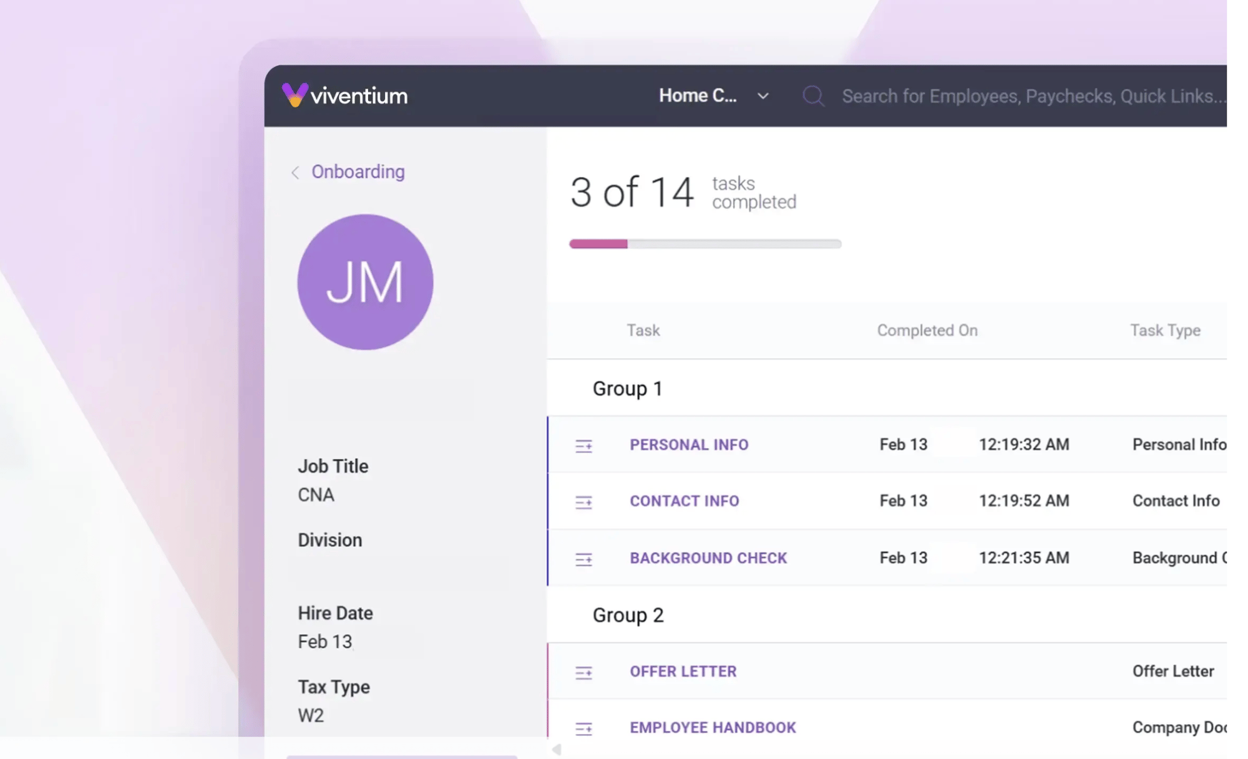Click the search magnifying glass icon

point(813,95)
